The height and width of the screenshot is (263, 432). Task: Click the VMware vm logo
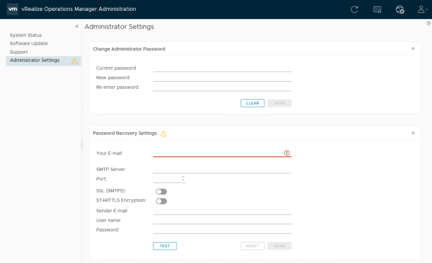[x=13, y=9]
